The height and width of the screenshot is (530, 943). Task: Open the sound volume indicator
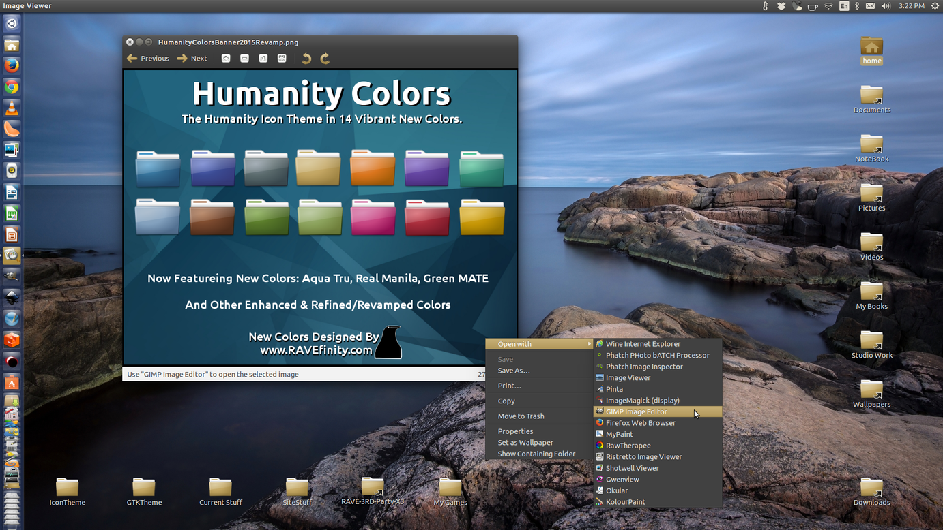point(886,5)
